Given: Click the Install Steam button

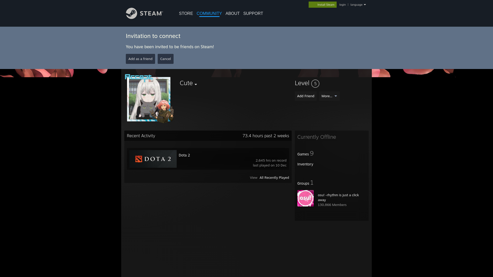Looking at the screenshot, I should [x=323, y=5].
